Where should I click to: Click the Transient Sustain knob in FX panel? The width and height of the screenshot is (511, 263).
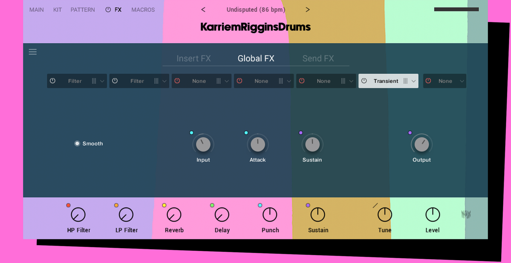(x=312, y=144)
